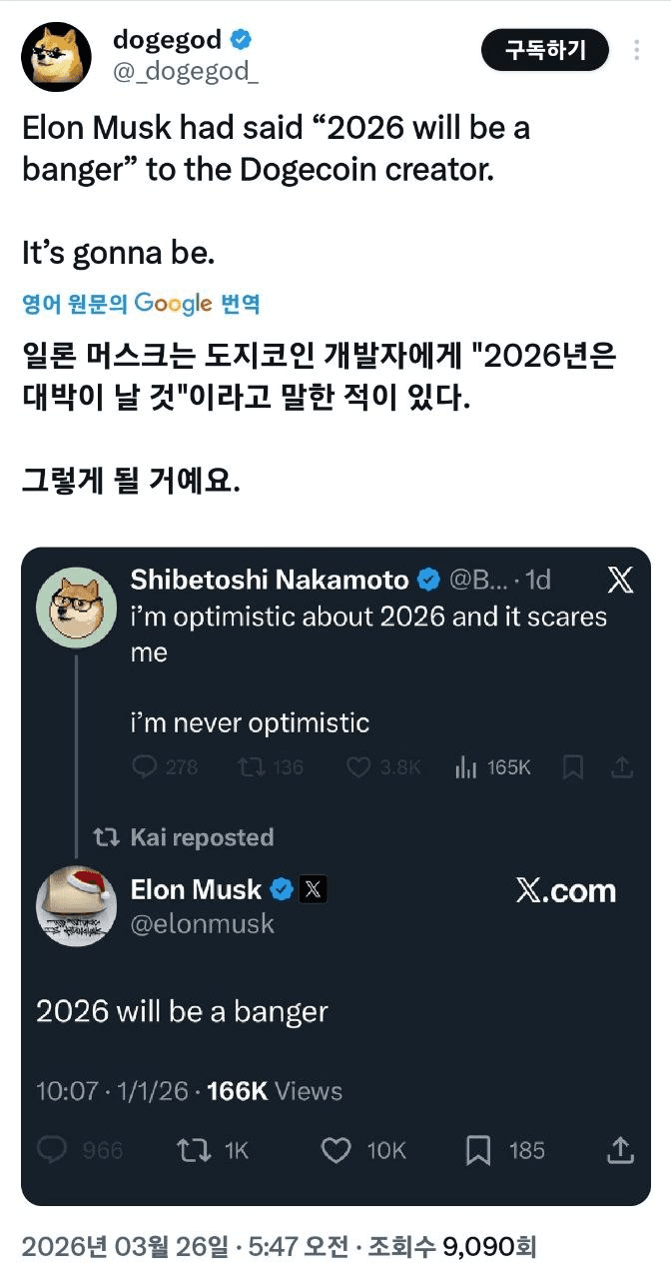The image size is (671, 1279).
Task: Open analytics via the 165K views icon
Action: (464, 765)
